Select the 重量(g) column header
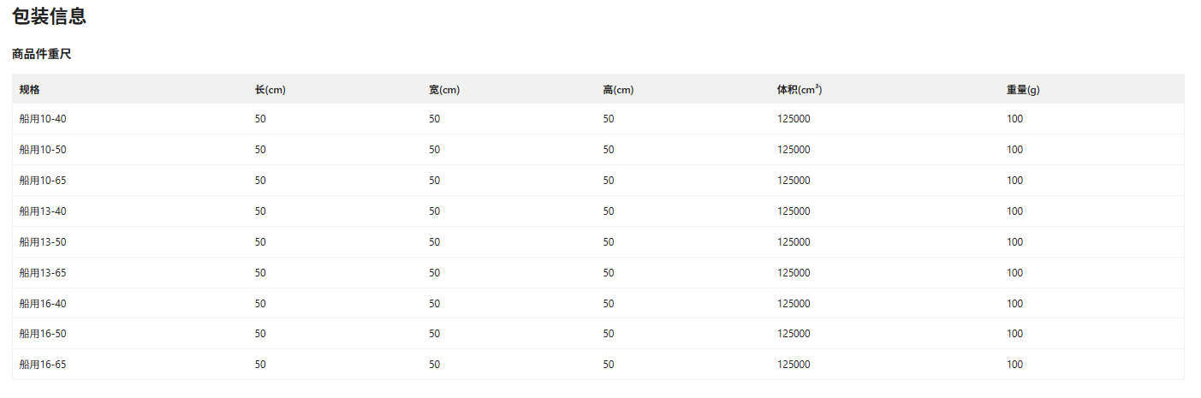 click(x=1023, y=90)
